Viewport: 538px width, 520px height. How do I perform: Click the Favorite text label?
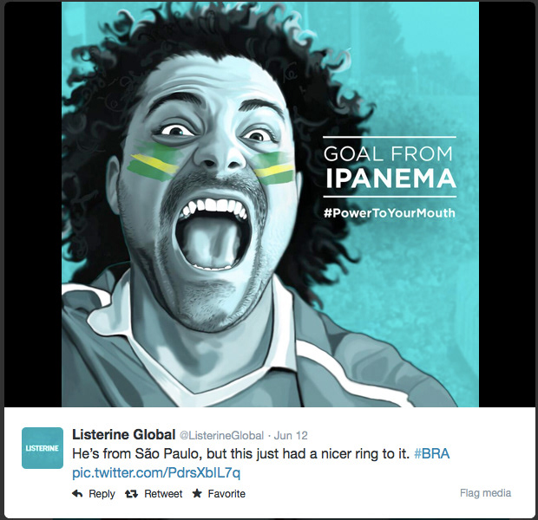[x=226, y=494]
